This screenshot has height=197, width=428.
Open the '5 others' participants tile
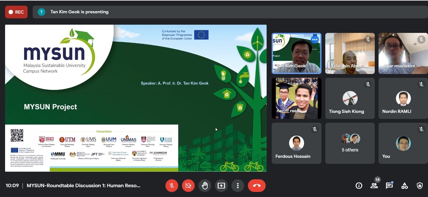click(350, 143)
